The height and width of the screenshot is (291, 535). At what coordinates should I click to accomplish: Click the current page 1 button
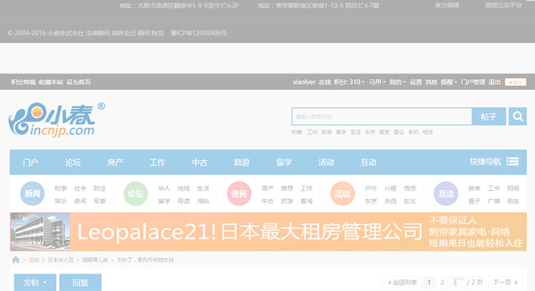(429, 282)
